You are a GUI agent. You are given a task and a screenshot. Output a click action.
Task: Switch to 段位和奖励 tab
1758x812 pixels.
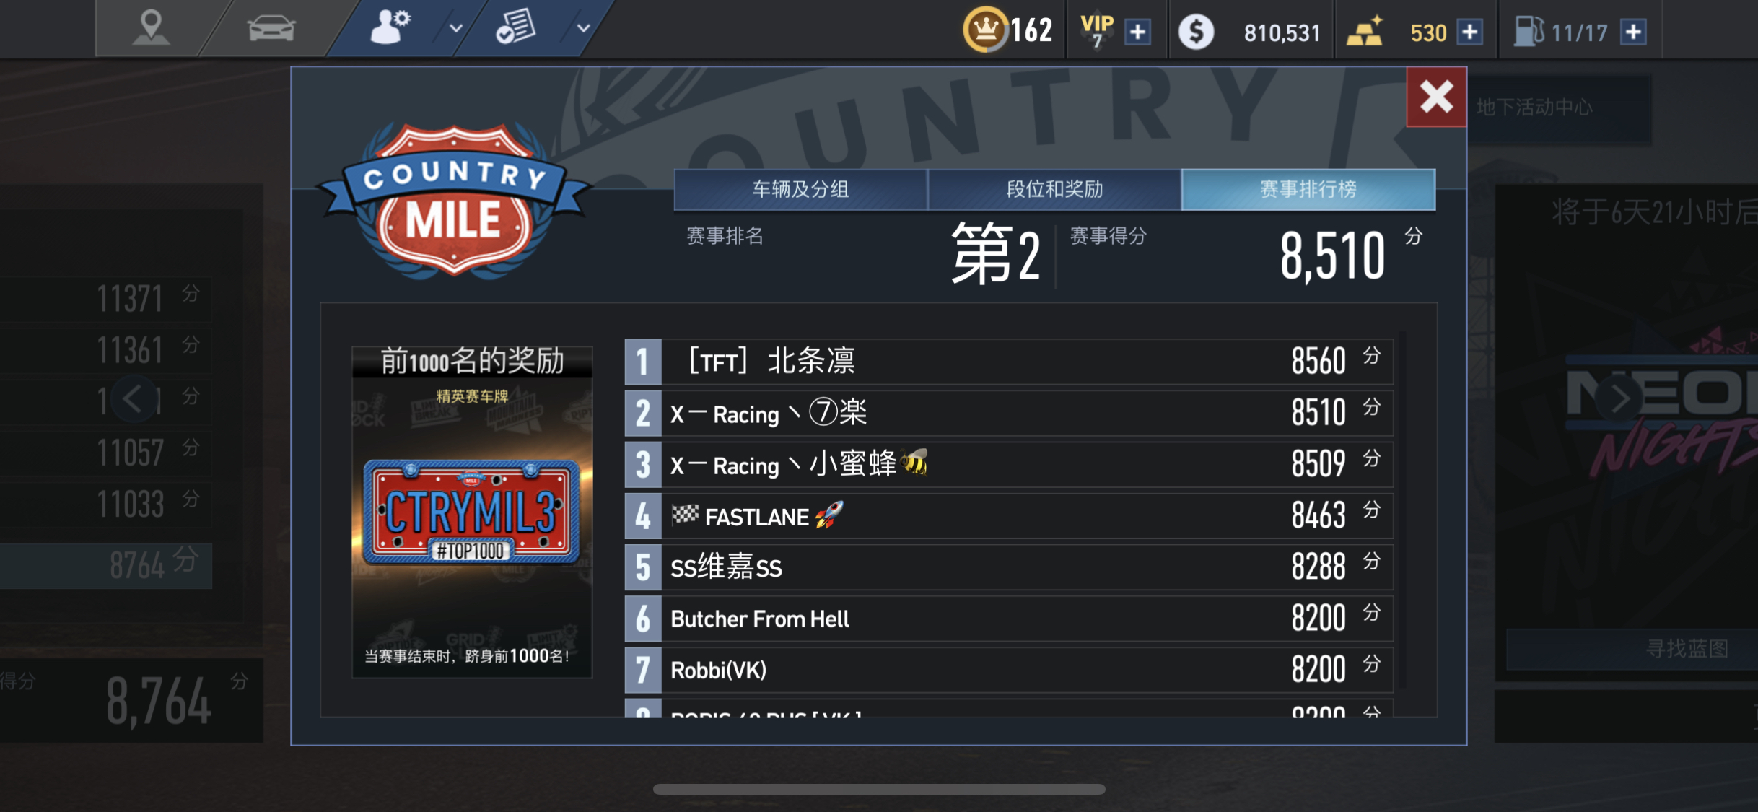pyautogui.click(x=1054, y=189)
